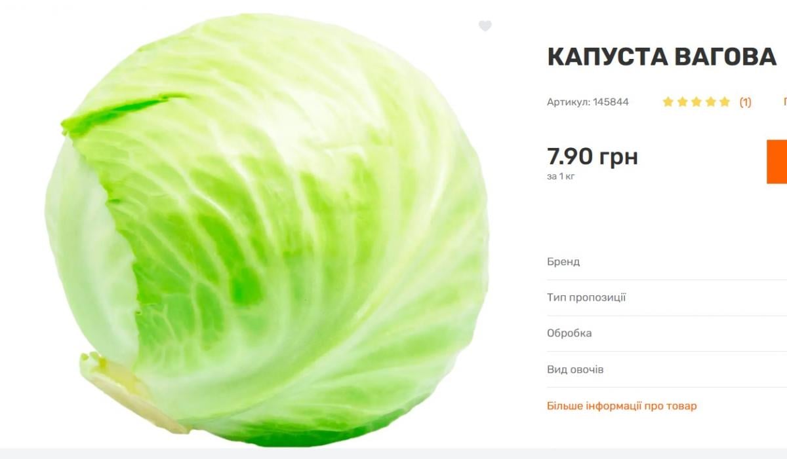Click the 'Артикул' label text
787x459 pixels.
(568, 102)
